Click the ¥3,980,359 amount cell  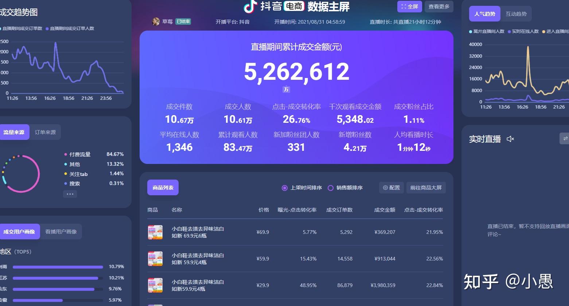[x=383, y=285]
